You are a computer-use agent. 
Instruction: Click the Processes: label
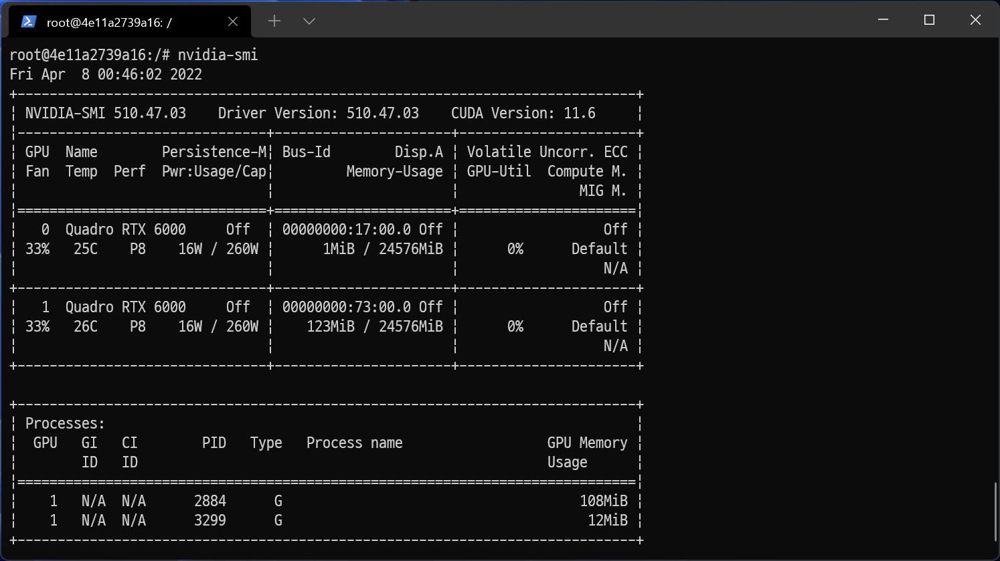[x=66, y=423]
